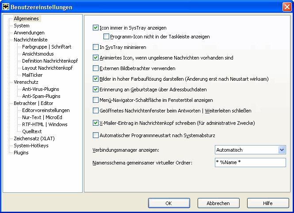The width and height of the screenshot is (294, 213).
Task: Disable 'Animiertes Icon' checkbox
Action: pyautogui.click(x=95, y=58)
